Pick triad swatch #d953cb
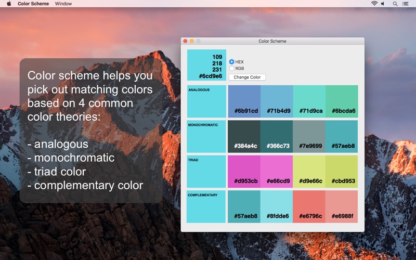 [244, 172]
